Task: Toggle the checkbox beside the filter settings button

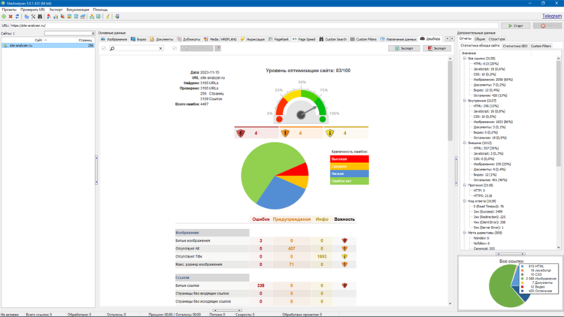Action: point(174,48)
